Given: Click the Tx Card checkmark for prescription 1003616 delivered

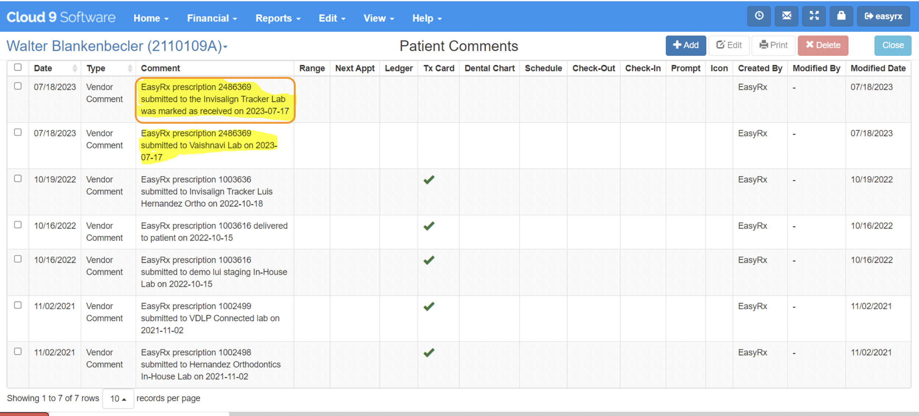Looking at the screenshot, I should (x=429, y=226).
